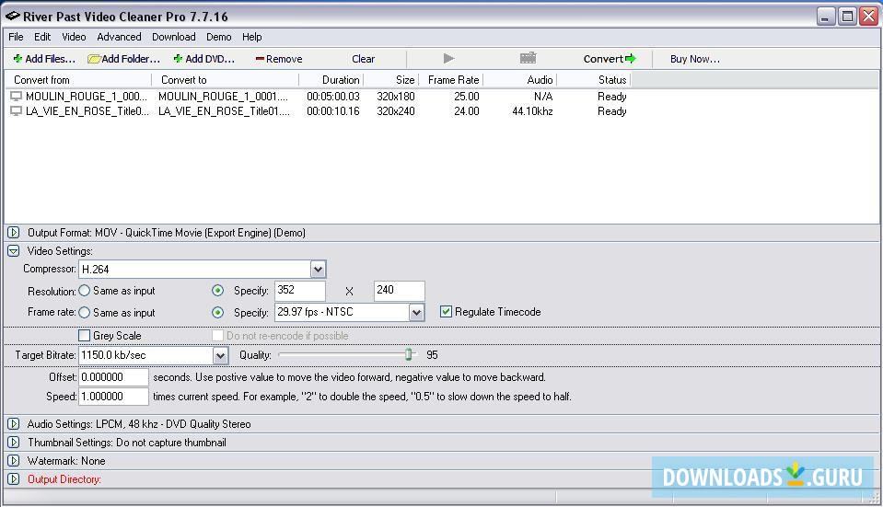
Task: Enable the Grey Scale checkbox
Action: pyautogui.click(x=85, y=335)
